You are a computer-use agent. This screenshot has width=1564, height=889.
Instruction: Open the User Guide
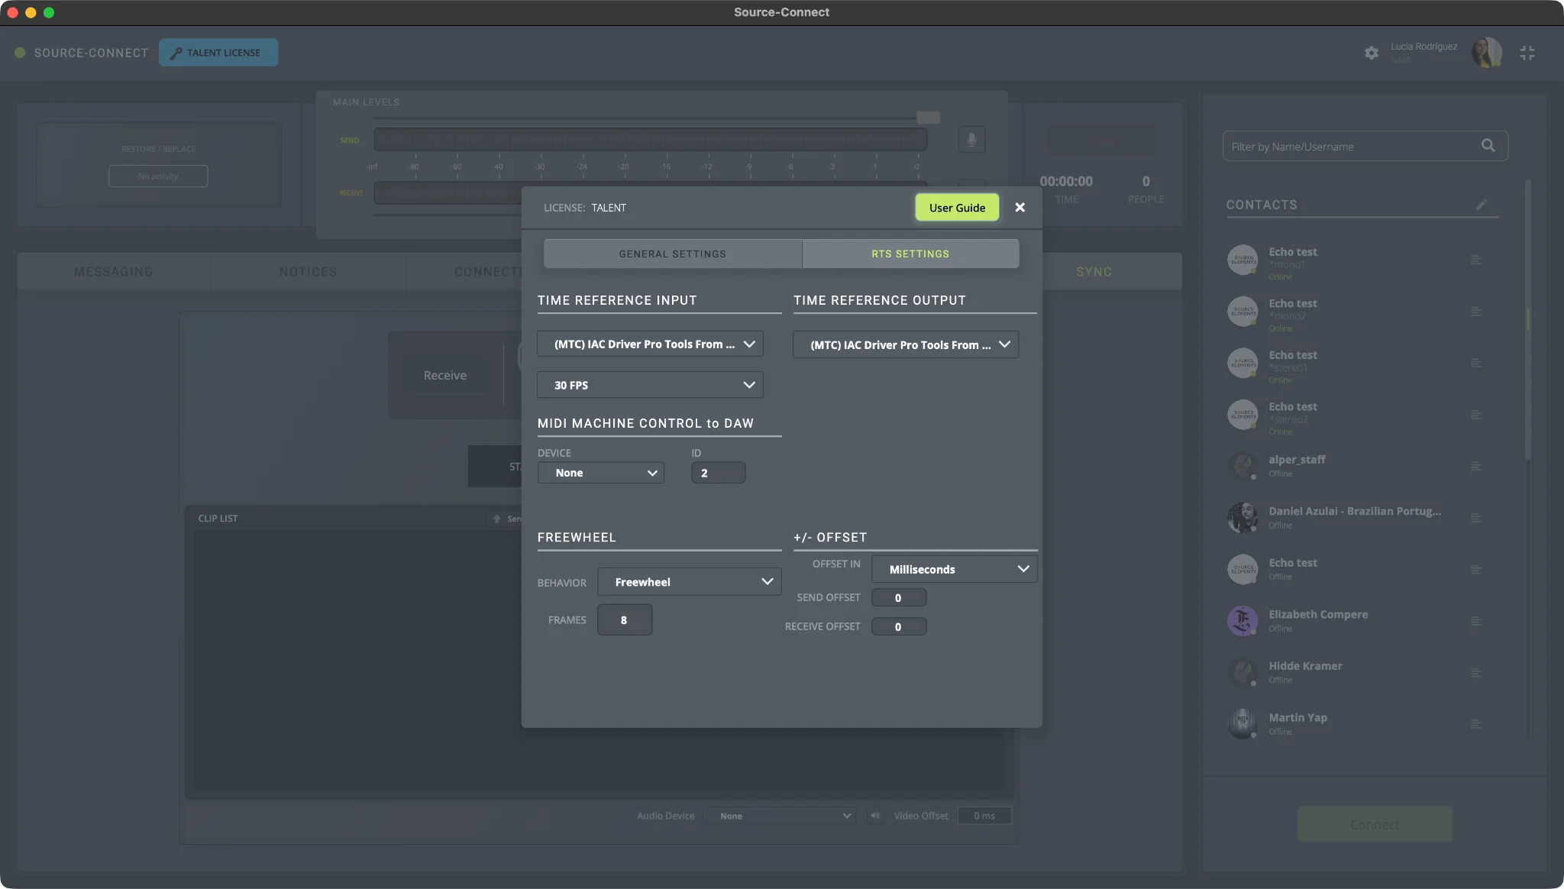(x=957, y=208)
